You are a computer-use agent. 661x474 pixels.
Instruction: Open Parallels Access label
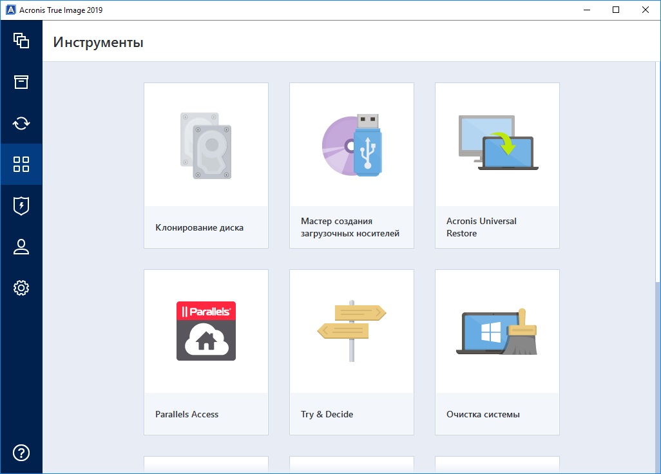click(187, 414)
